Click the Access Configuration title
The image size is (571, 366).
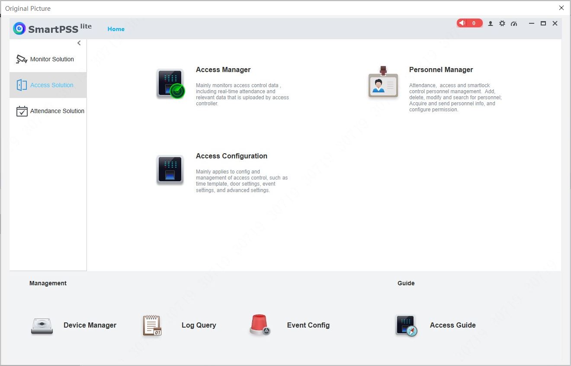(231, 156)
